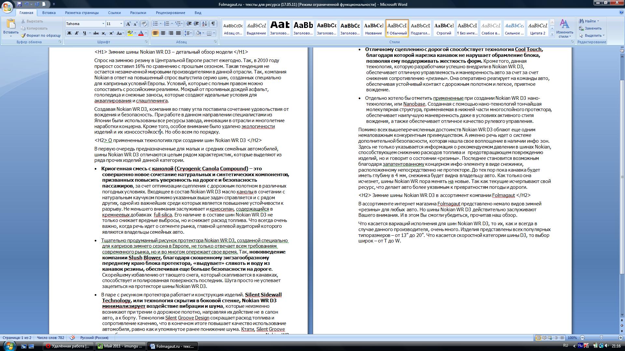Toggle bold formatting (Ж) button
The height and width of the screenshot is (351, 625).
pos(69,33)
